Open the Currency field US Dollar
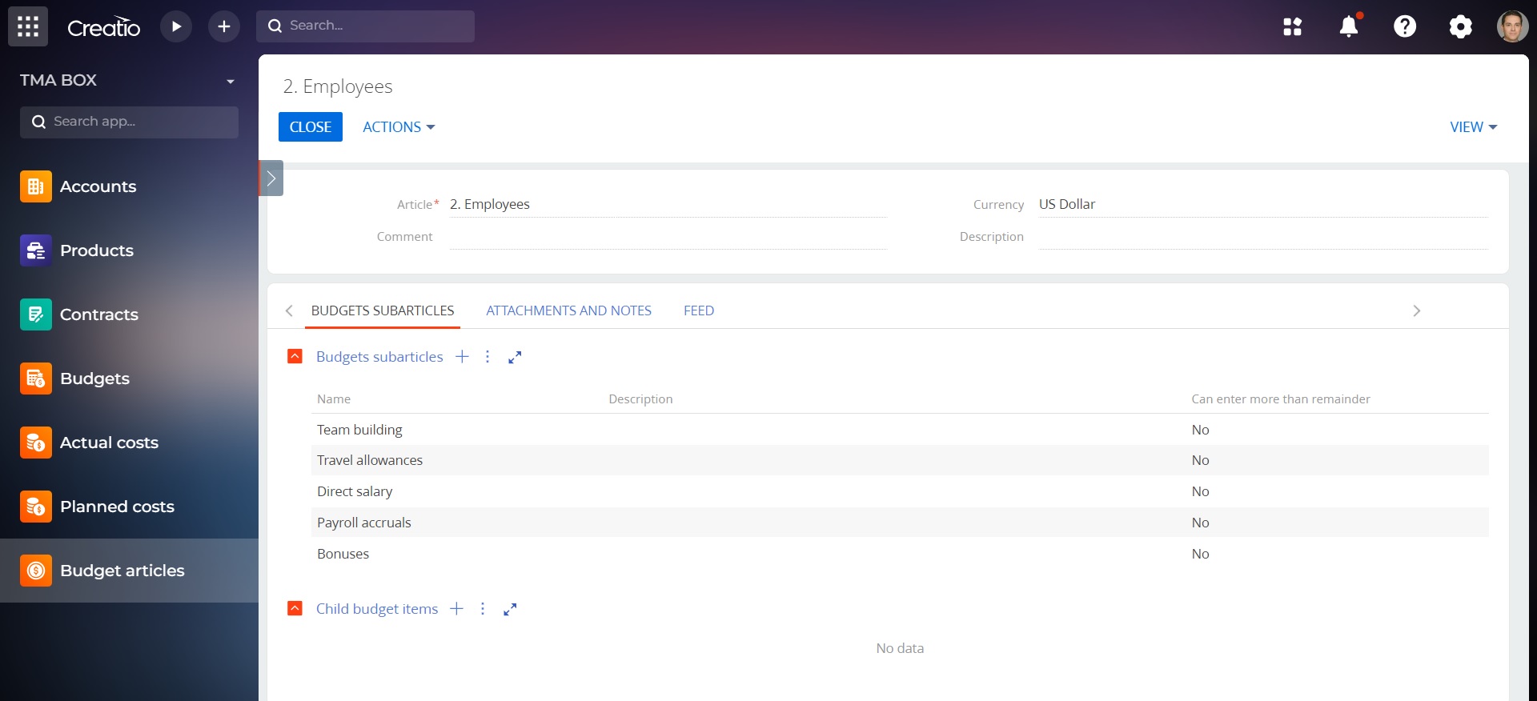Viewport: 1537px width, 701px height. [x=1263, y=204]
